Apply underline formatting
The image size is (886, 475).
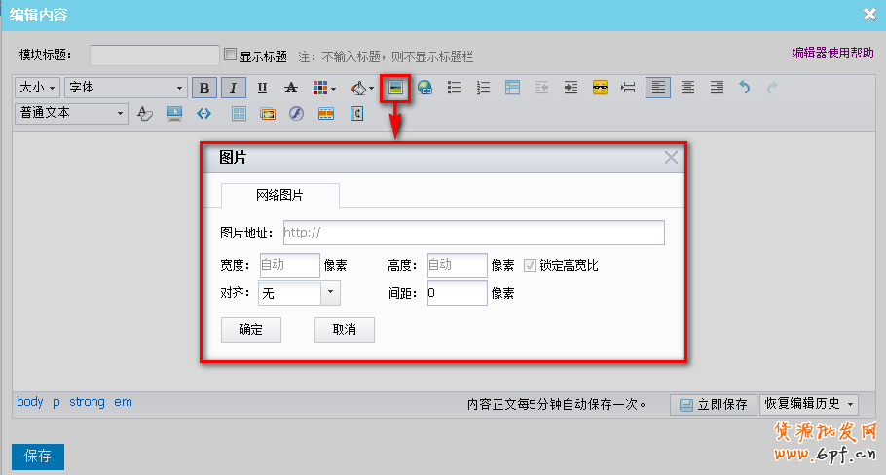[x=262, y=88]
